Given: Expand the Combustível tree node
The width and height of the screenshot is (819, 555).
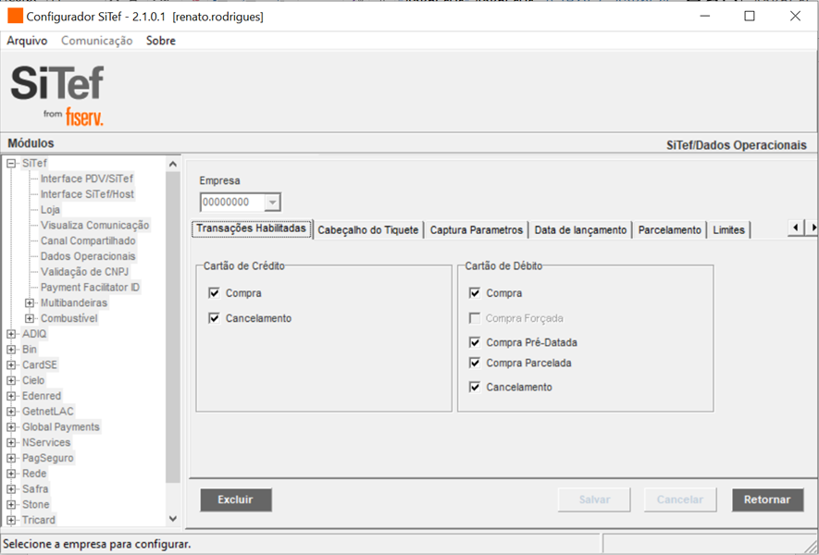Looking at the screenshot, I should [30, 318].
